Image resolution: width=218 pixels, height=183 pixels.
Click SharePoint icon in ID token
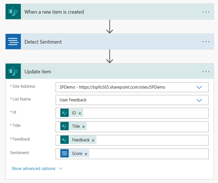tap(65, 113)
